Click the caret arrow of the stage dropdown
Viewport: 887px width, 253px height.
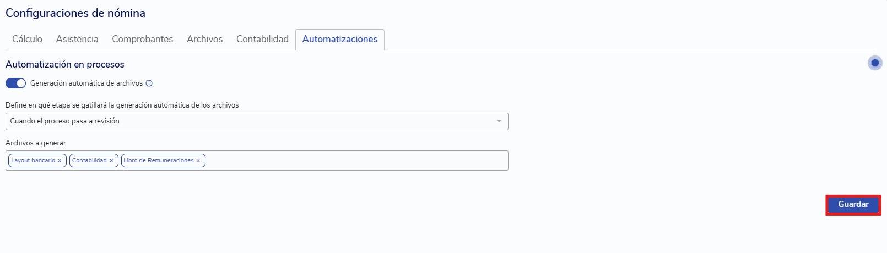click(x=499, y=121)
